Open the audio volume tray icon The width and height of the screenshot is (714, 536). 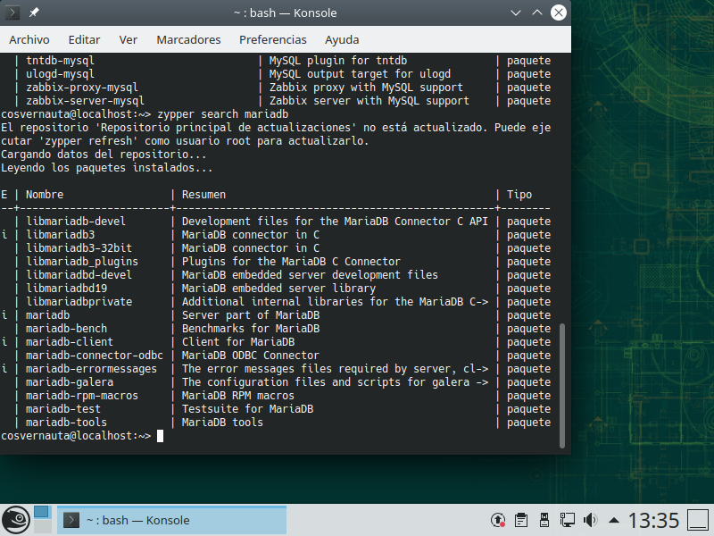pyautogui.click(x=591, y=520)
